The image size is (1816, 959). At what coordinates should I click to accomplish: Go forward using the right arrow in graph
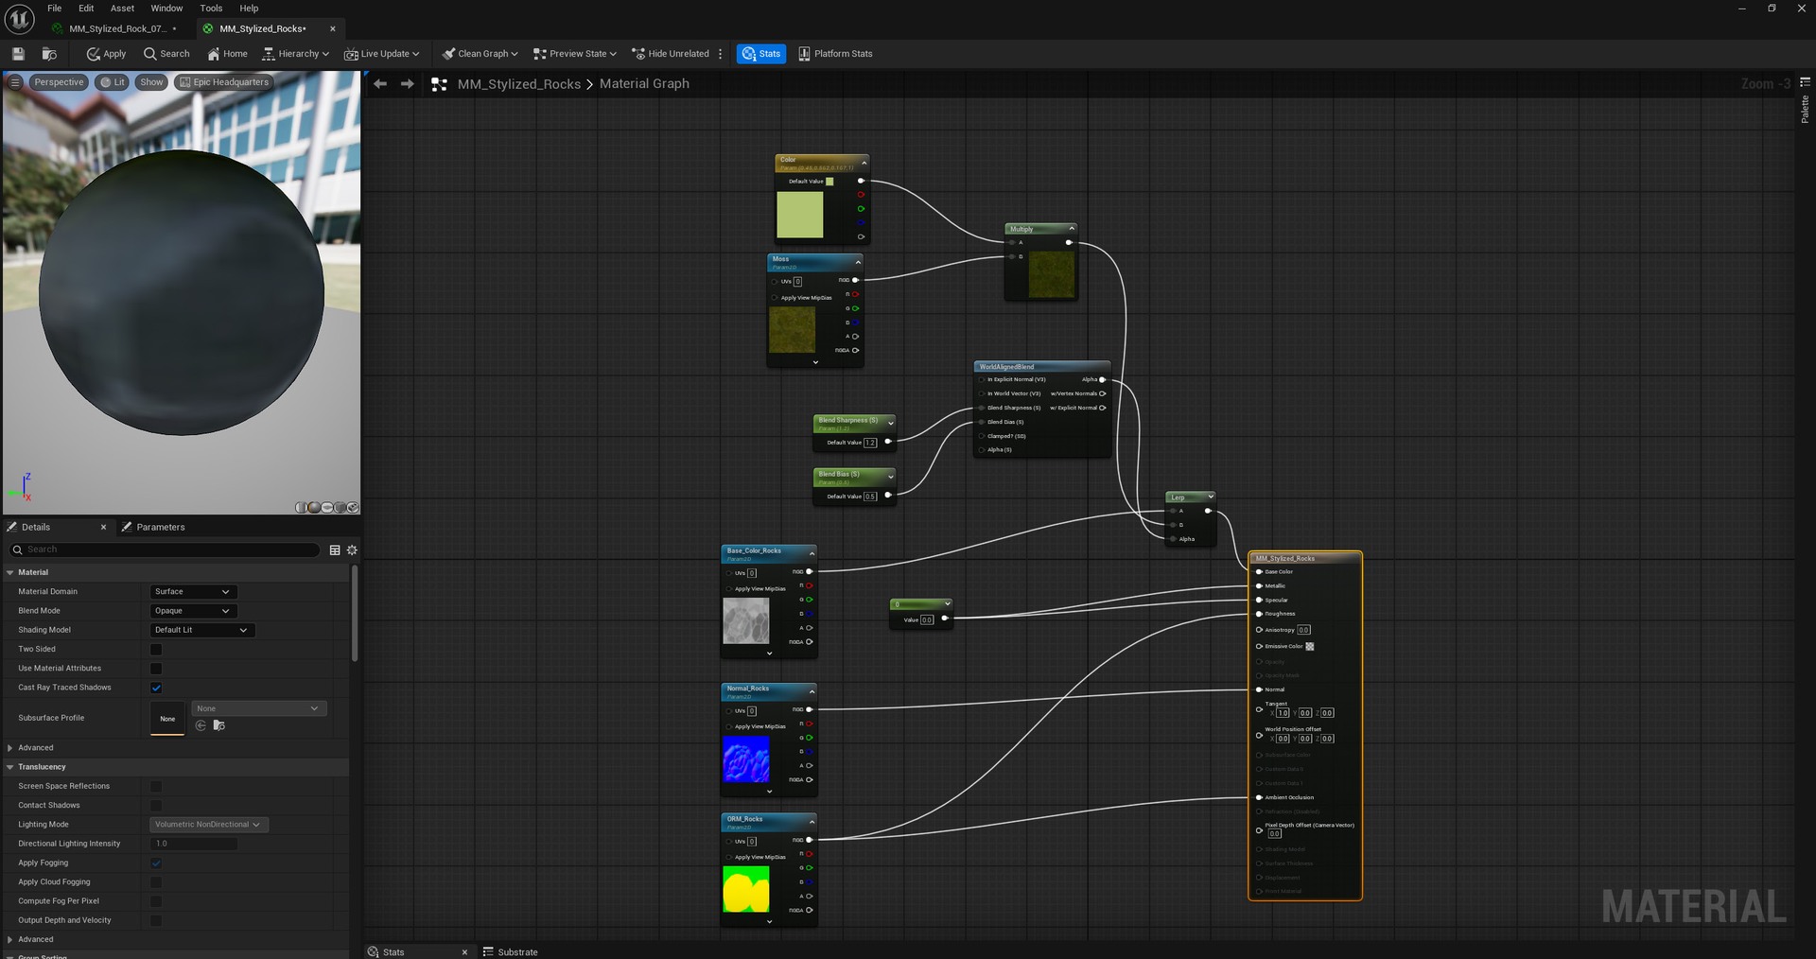[408, 84]
